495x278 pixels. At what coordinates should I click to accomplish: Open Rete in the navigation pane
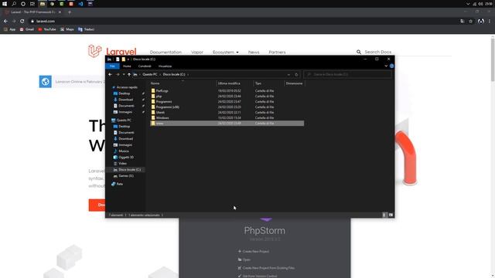[119, 184]
